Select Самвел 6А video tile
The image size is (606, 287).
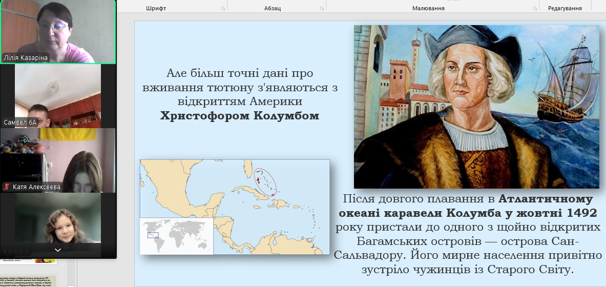[x=58, y=96]
